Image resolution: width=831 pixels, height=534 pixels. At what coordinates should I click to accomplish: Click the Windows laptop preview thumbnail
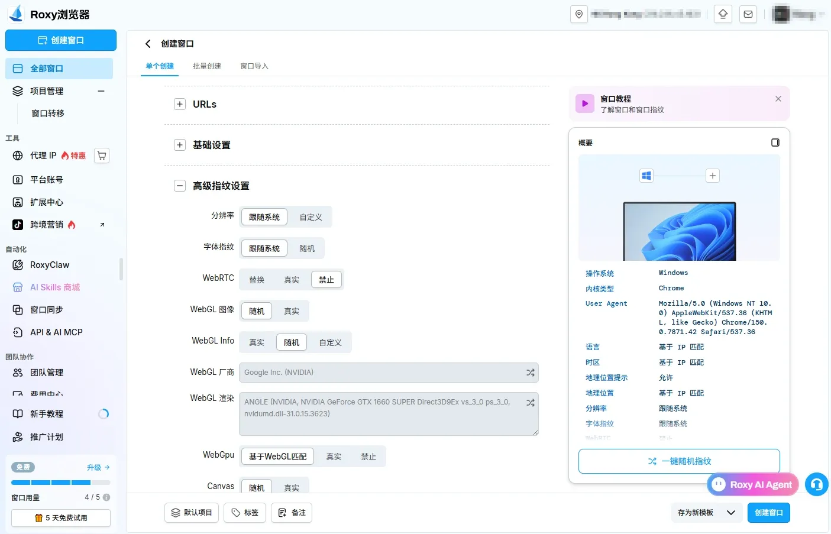tap(679, 231)
